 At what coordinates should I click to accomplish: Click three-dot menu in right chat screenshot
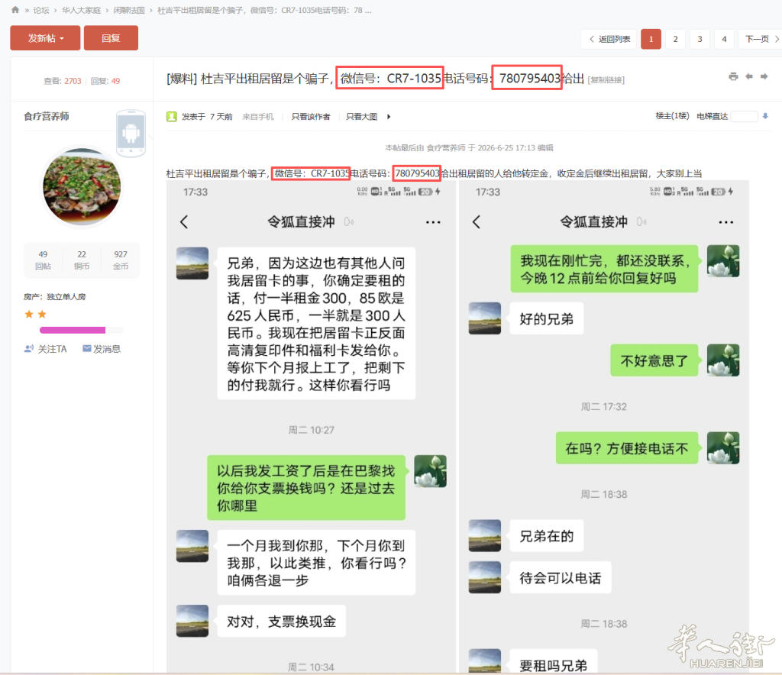(x=725, y=222)
